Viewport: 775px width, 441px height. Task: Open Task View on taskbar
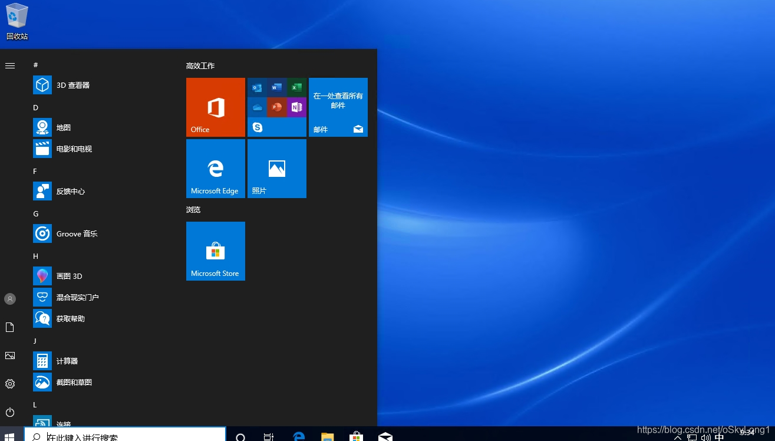[269, 437]
